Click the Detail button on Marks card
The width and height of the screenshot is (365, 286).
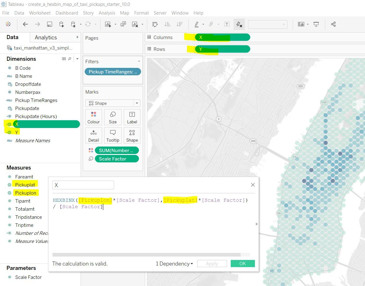point(94,135)
